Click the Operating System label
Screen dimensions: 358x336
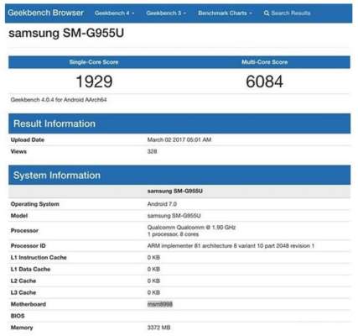[x=35, y=204]
